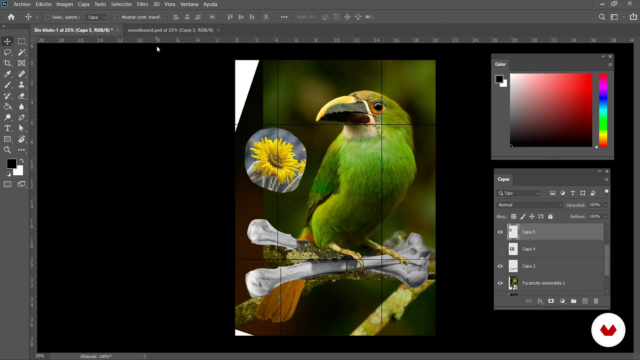The image size is (640, 360).
Task: Select the Eyedropper tool
Action: [x=7, y=74]
